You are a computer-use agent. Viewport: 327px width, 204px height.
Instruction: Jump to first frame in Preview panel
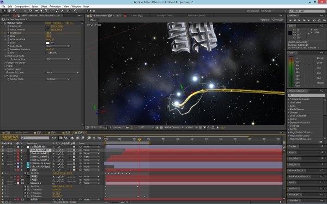290,21
